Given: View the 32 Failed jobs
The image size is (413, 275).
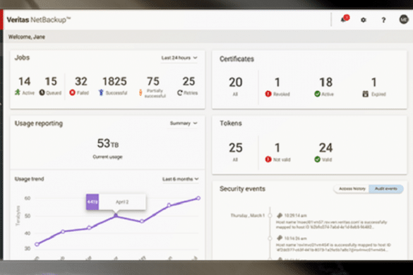Looking at the screenshot, I should [x=81, y=81].
